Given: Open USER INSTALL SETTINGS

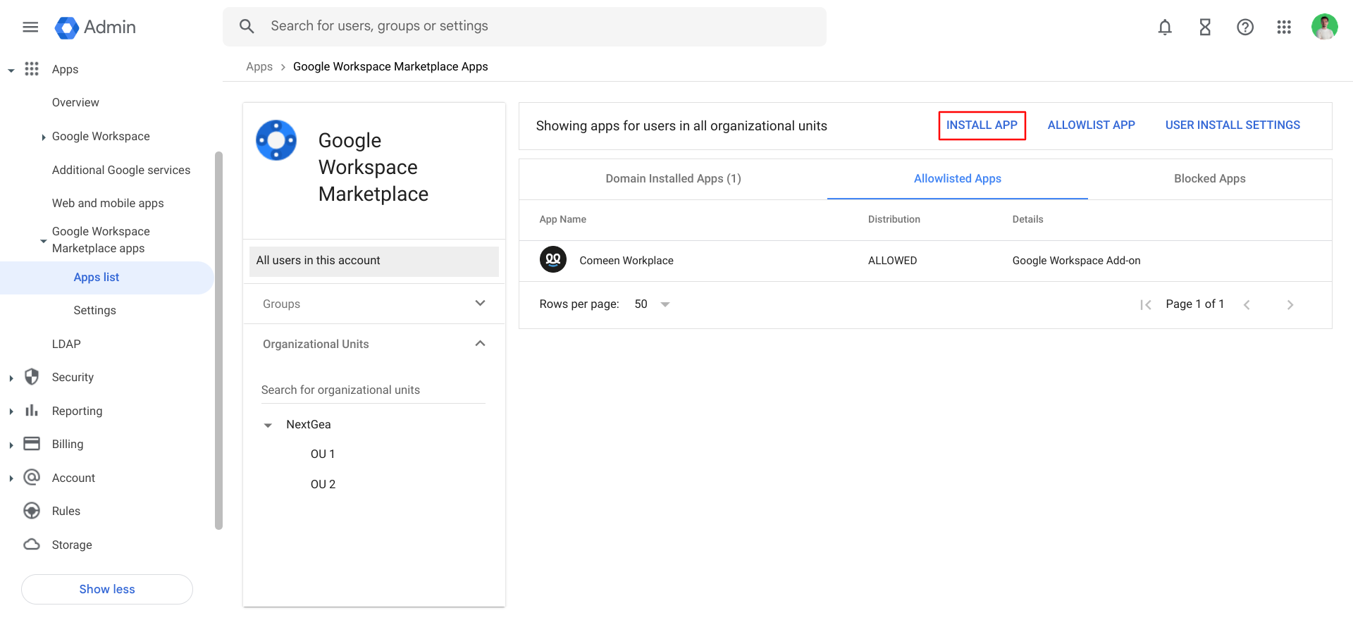Looking at the screenshot, I should (1232, 125).
